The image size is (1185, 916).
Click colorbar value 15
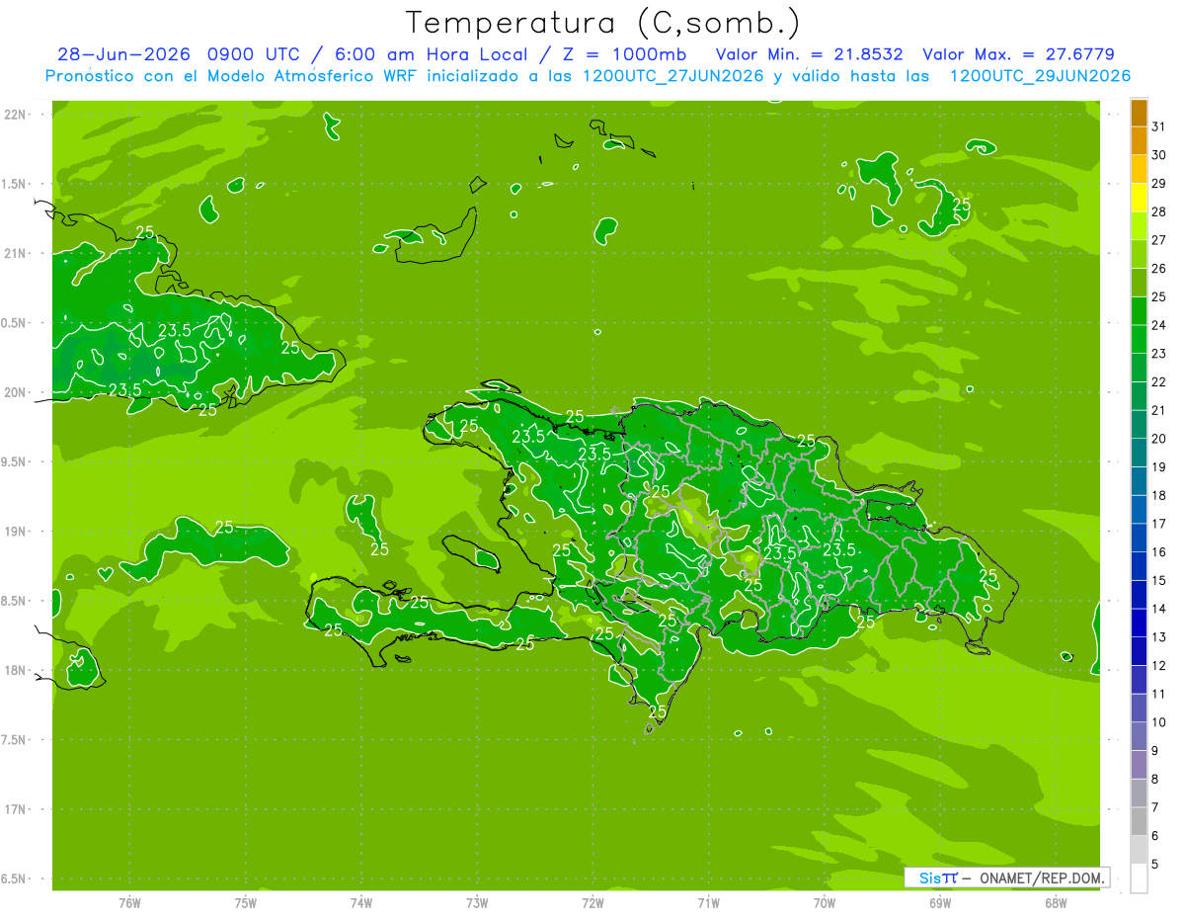pos(1159,581)
